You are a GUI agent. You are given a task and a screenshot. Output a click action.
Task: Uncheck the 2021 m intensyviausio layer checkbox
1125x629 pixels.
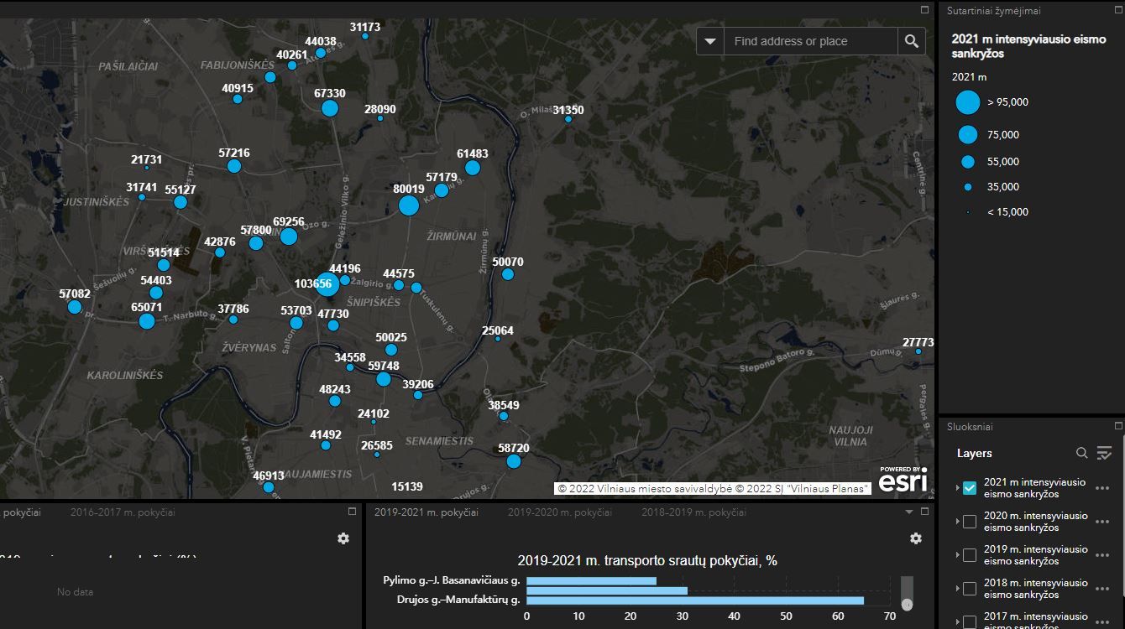point(970,488)
